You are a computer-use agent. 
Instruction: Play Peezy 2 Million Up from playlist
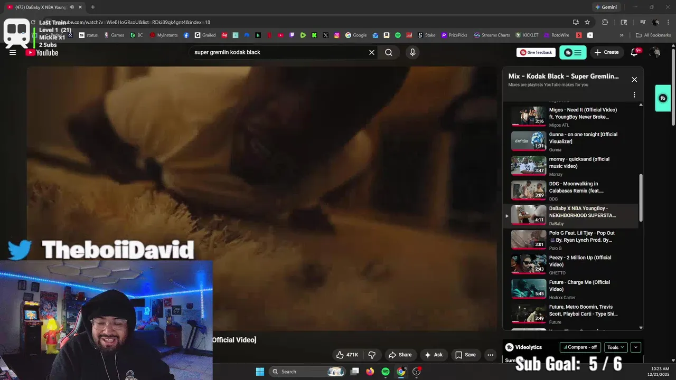570,265
